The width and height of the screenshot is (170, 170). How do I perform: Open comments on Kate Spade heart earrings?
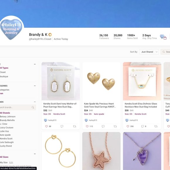[x=103, y=126]
